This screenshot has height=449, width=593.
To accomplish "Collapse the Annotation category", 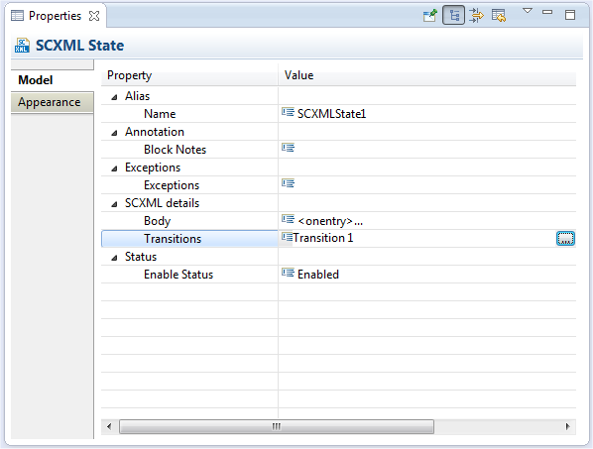I will [x=114, y=133].
